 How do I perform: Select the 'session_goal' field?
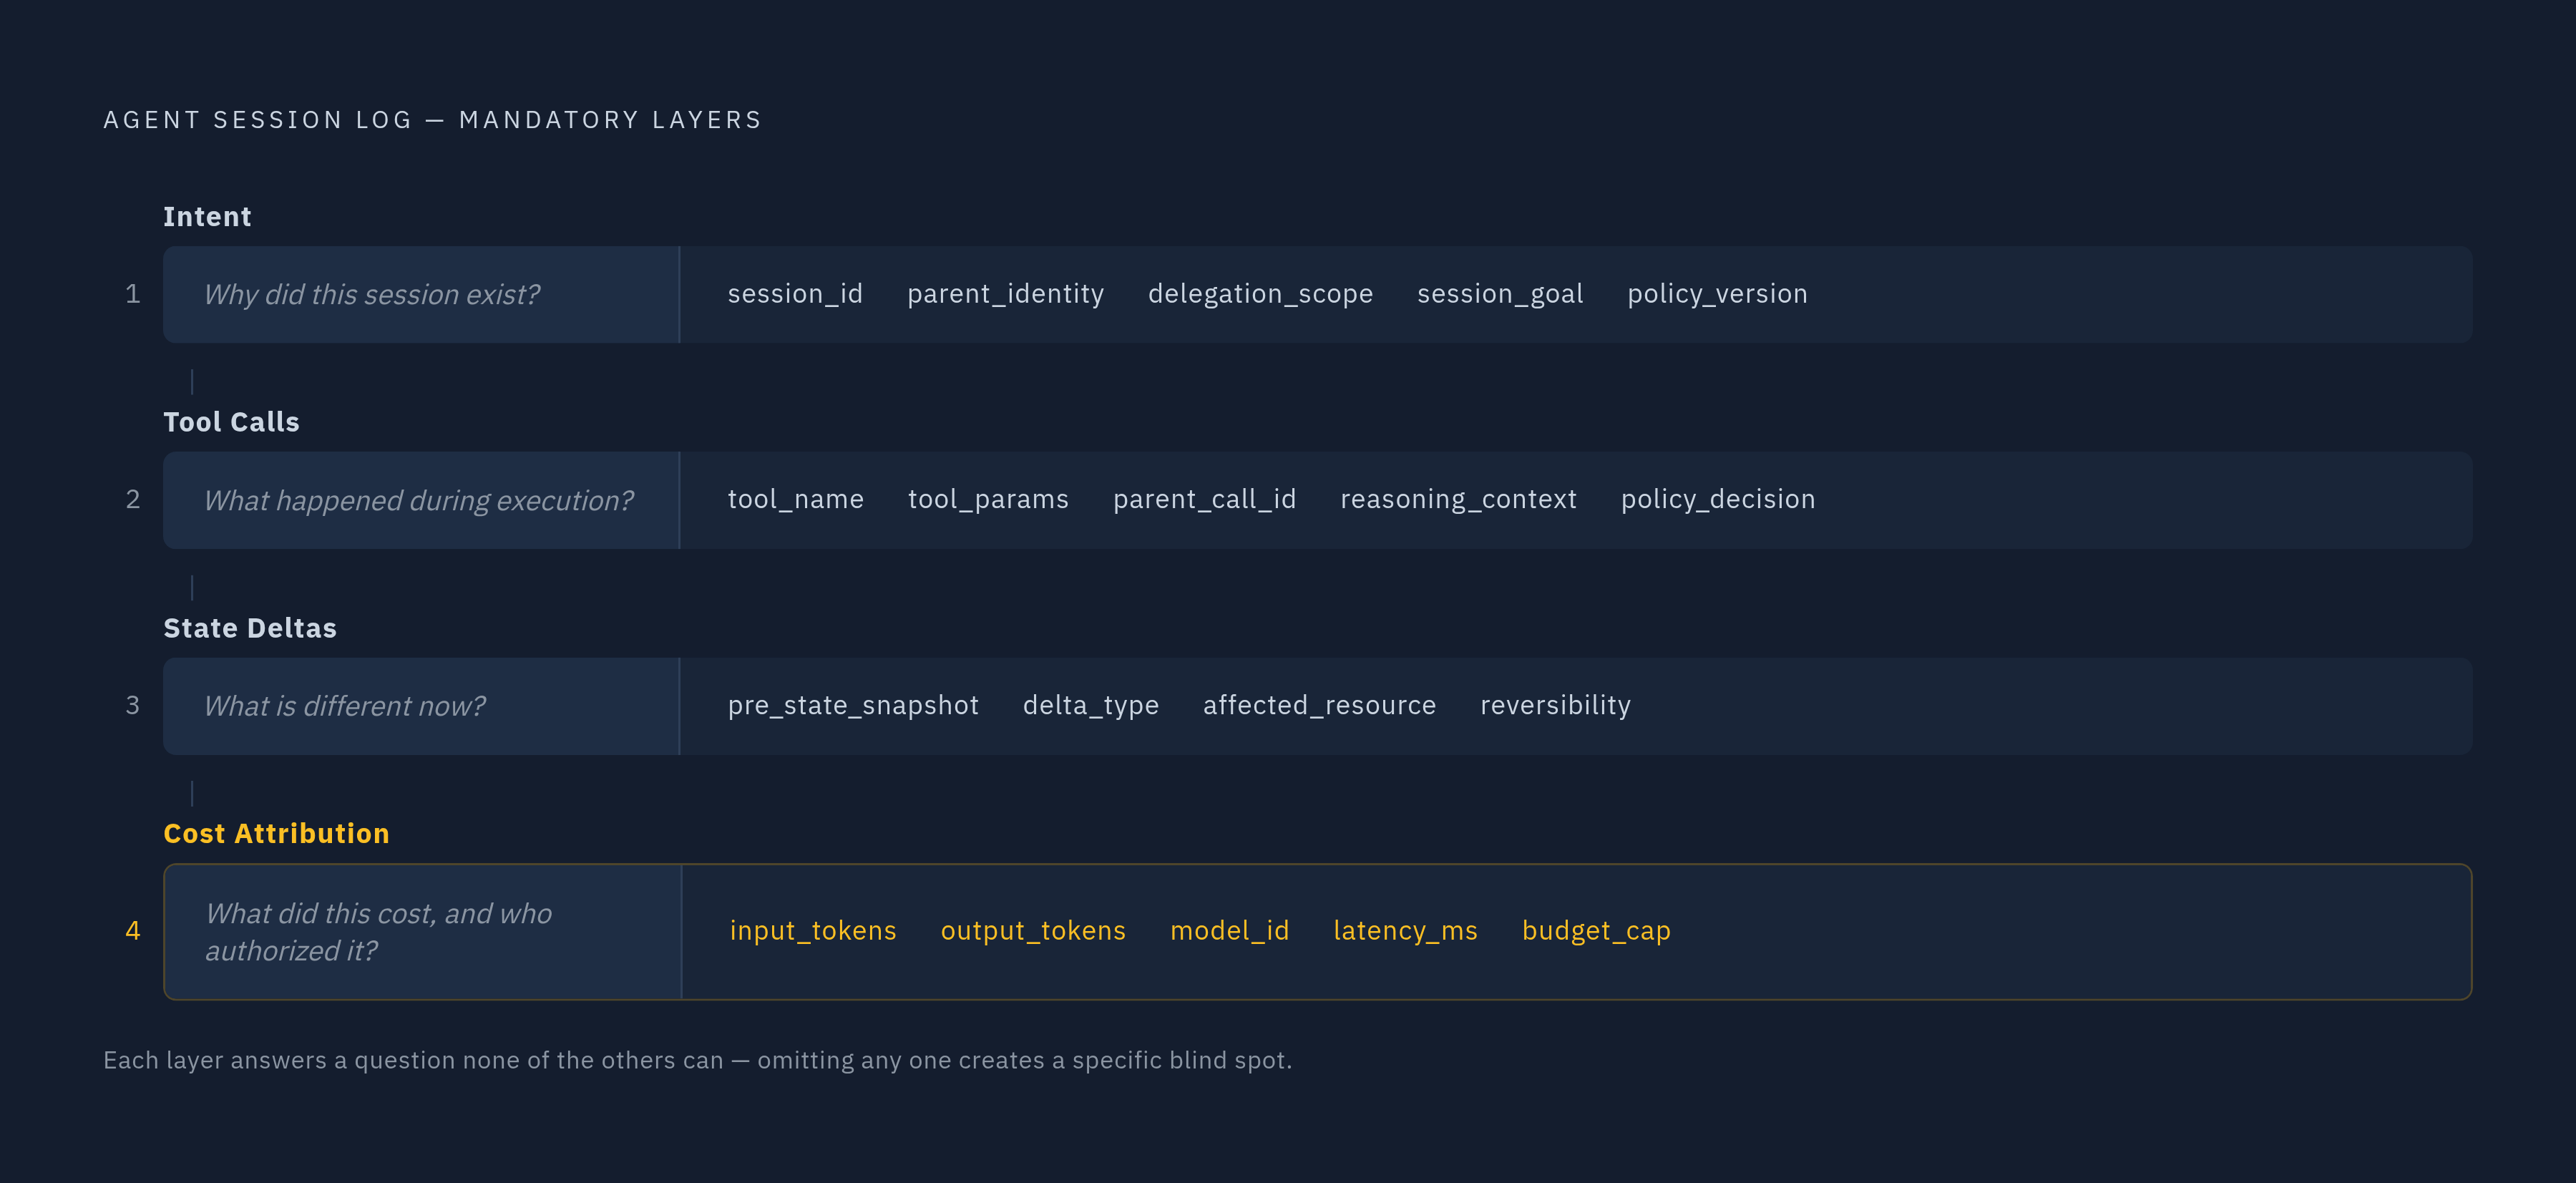pos(1500,294)
